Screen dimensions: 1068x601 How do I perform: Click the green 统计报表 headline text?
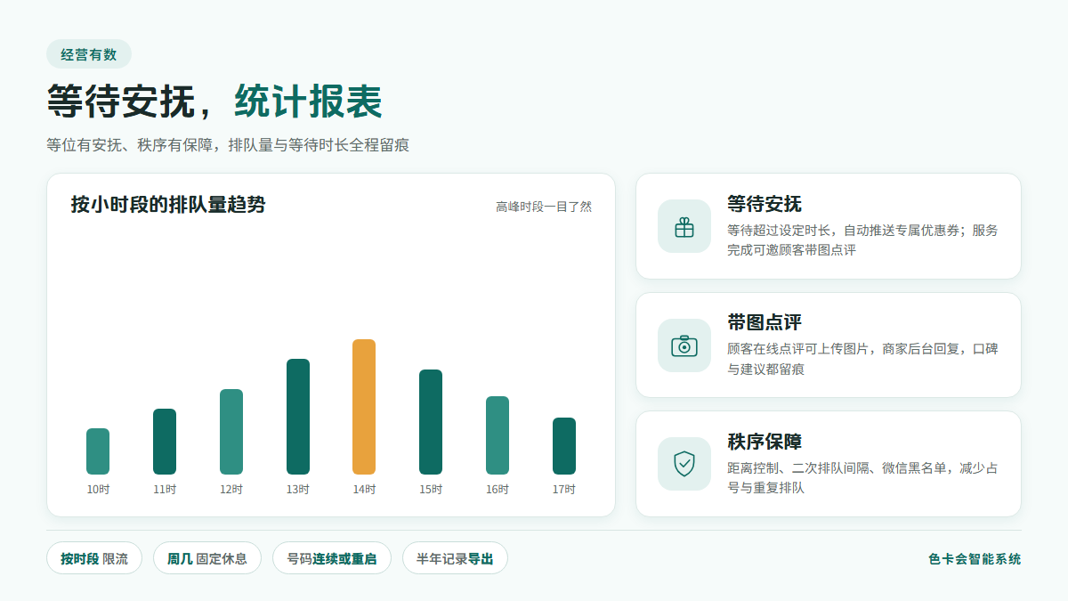tap(308, 102)
